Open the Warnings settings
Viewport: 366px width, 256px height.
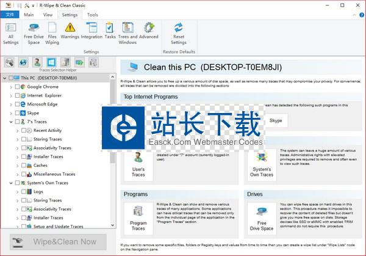pos(70,31)
